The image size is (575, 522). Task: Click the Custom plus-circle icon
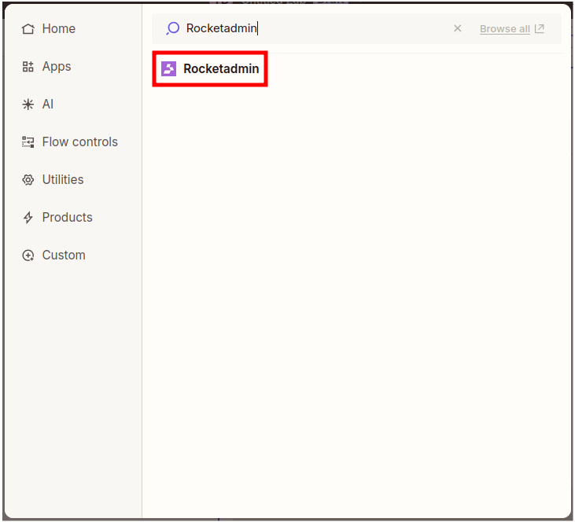28,255
